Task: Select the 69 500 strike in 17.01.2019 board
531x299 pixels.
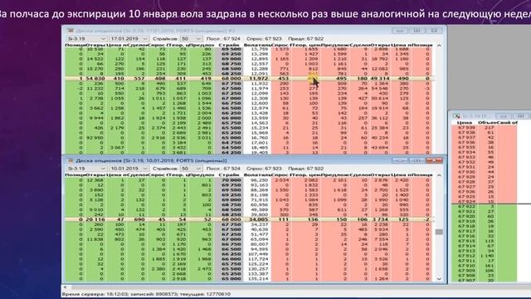Action: click(231, 49)
